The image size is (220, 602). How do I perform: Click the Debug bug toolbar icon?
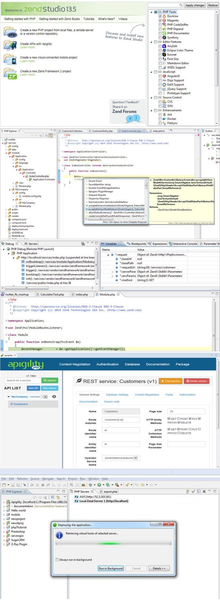(x=91, y=485)
